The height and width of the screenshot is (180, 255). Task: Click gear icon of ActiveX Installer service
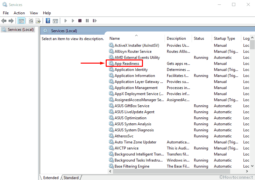pyautogui.click(x=111, y=45)
